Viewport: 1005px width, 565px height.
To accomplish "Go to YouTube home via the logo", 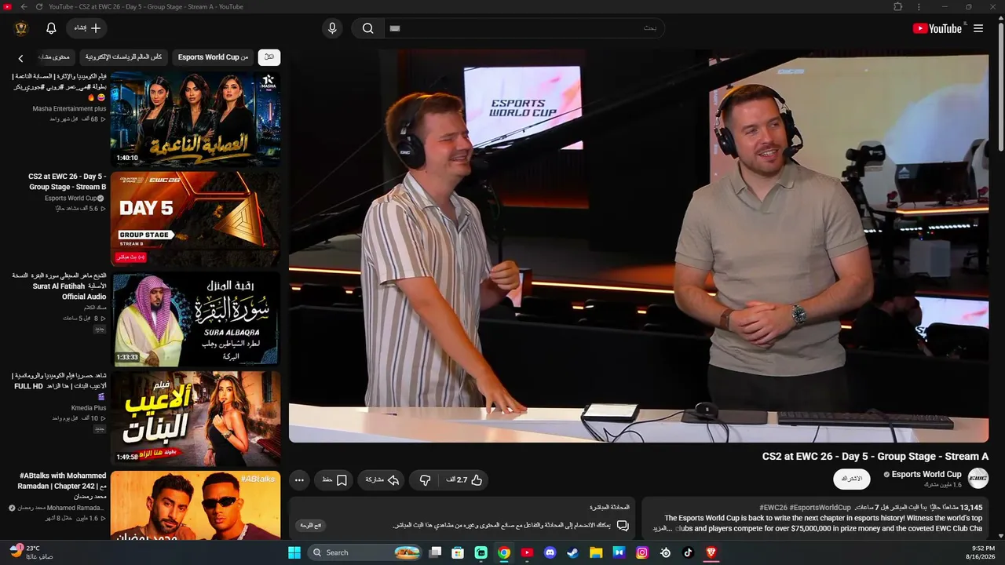I will pos(937,28).
